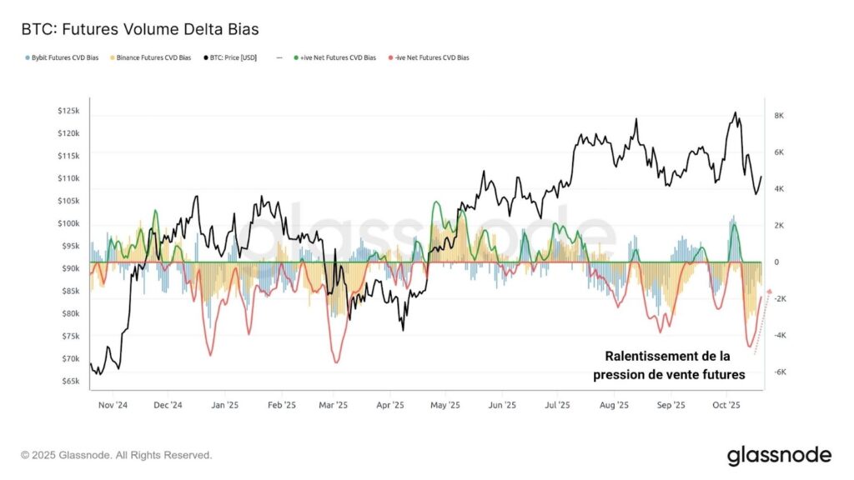
Task: Click the red -ive Net Futures legend dot
Action: tap(390, 58)
